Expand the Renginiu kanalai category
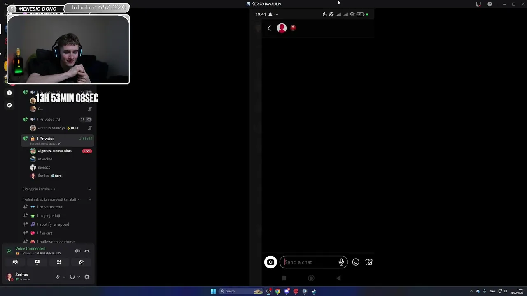The width and height of the screenshot is (527, 296). pyautogui.click(x=39, y=189)
